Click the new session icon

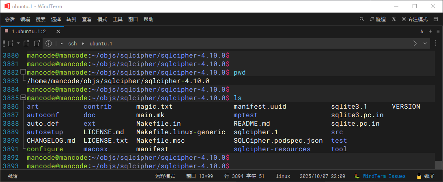pyautogui.click(x=11, y=43)
